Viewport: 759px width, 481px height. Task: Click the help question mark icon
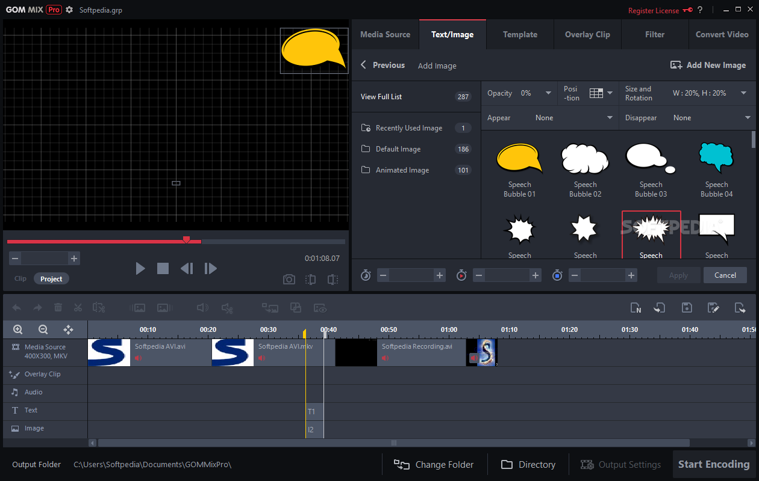[700, 10]
